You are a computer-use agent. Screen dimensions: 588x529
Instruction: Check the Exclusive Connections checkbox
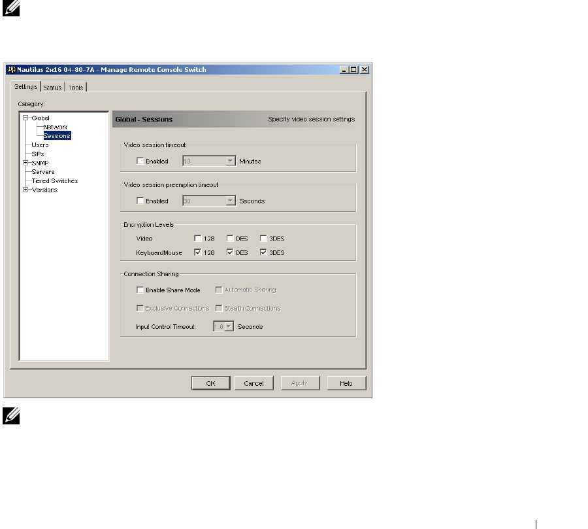[x=140, y=308]
